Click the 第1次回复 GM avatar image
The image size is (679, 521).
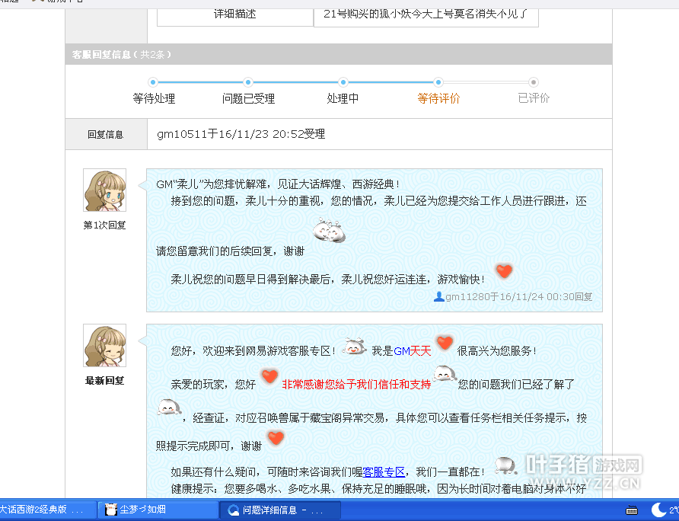[x=104, y=190]
